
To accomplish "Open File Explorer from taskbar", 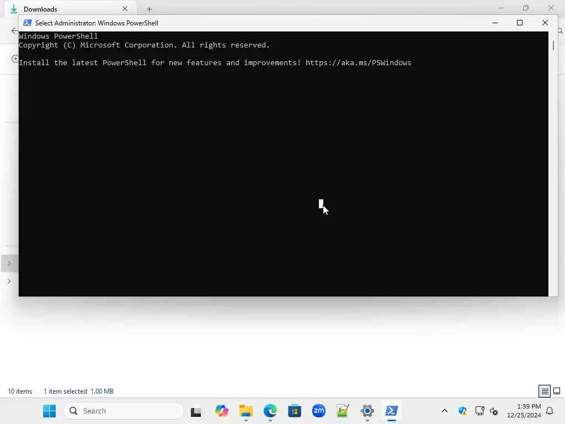I will click(x=246, y=411).
